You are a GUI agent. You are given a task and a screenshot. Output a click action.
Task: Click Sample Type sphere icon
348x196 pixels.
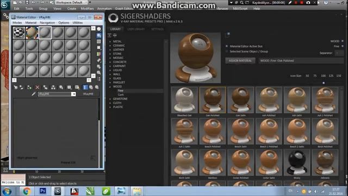point(99,29)
